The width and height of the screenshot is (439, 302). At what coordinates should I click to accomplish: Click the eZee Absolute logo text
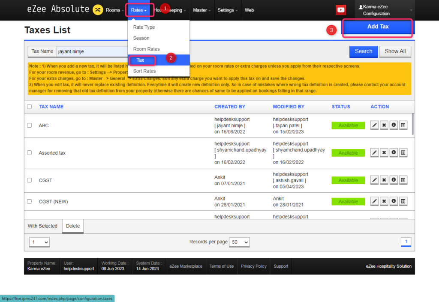(58, 9)
